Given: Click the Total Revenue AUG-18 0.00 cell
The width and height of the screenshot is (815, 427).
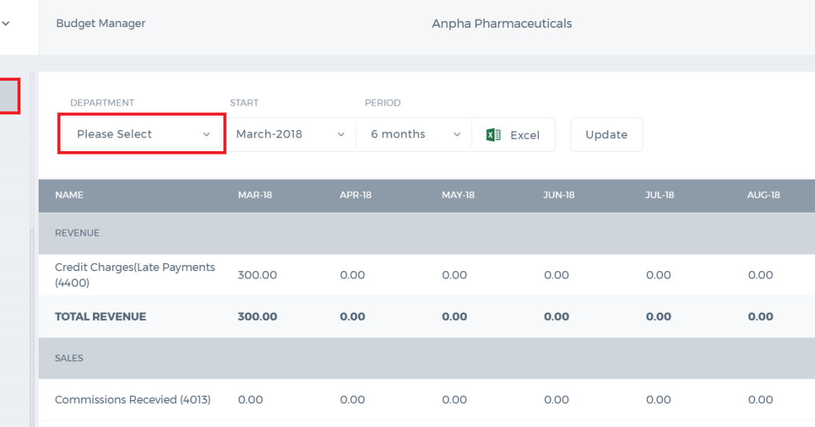Looking at the screenshot, I should [x=761, y=317].
